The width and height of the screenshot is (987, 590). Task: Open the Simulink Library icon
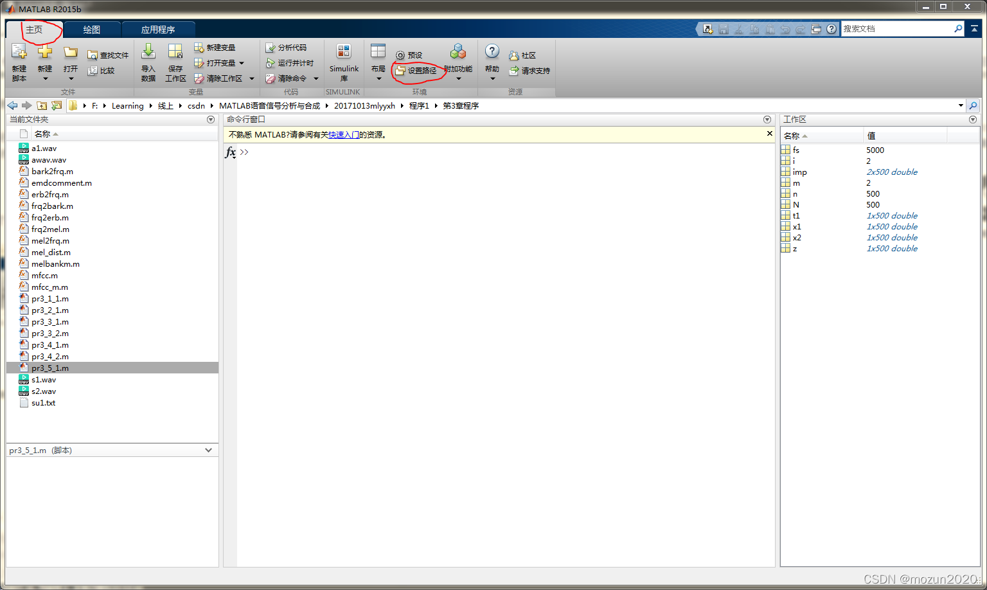point(344,51)
